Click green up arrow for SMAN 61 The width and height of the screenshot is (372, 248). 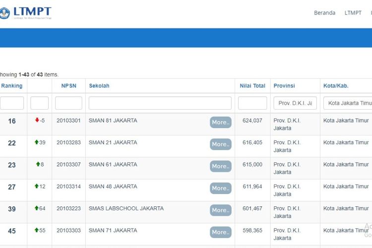38,164
